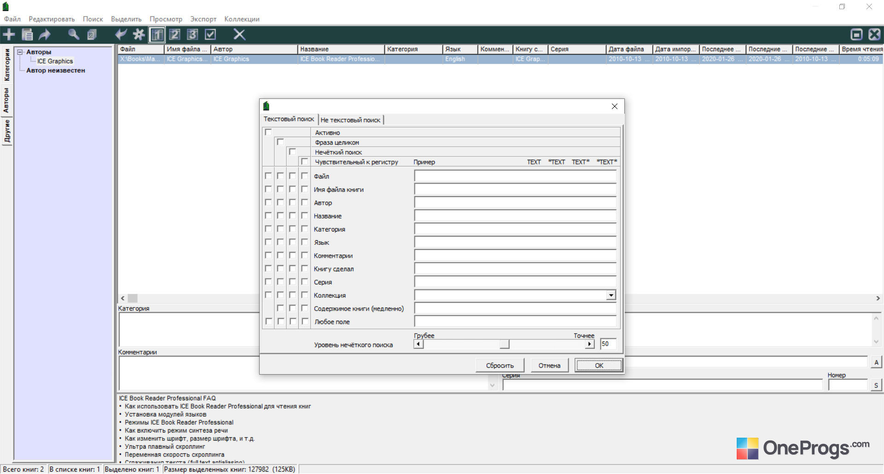Switch to view mode 3 icon

(192, 35)
